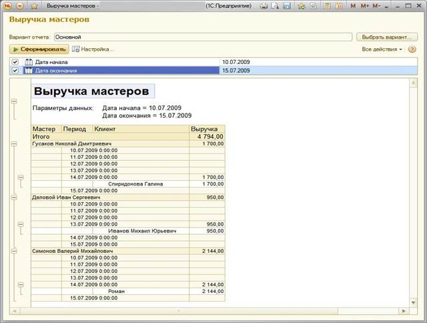Click the vertical scrollbar up arrow
Image resolution: width=427 pixels, height=323 pixels.
click(x=414, y=83)
